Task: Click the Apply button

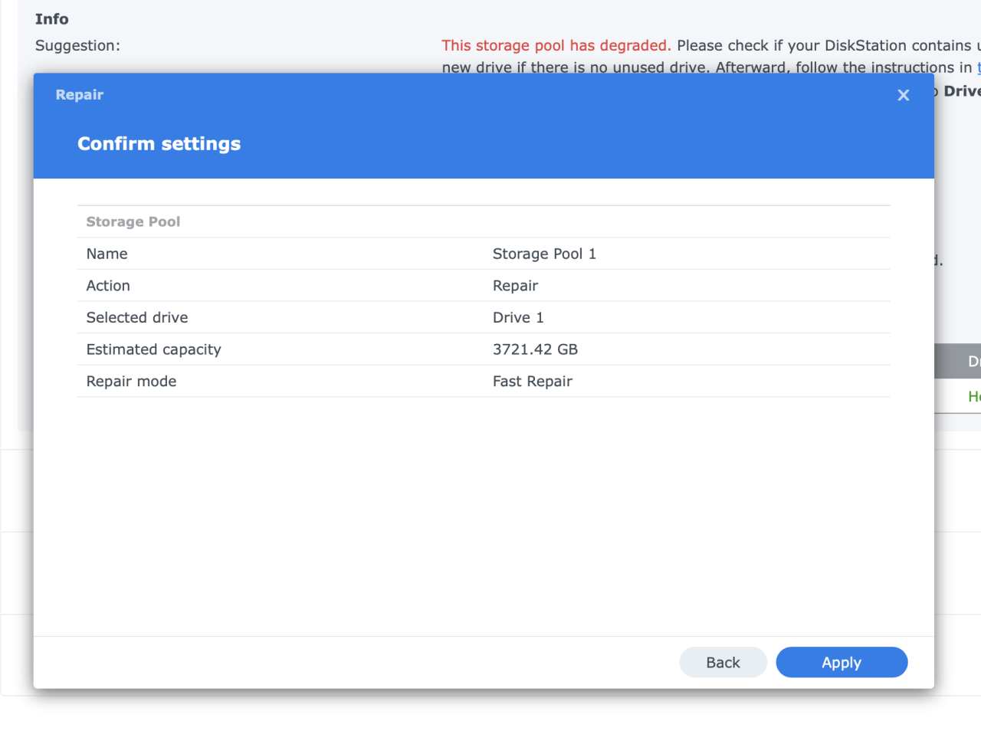Action: [x=841, y=662]
